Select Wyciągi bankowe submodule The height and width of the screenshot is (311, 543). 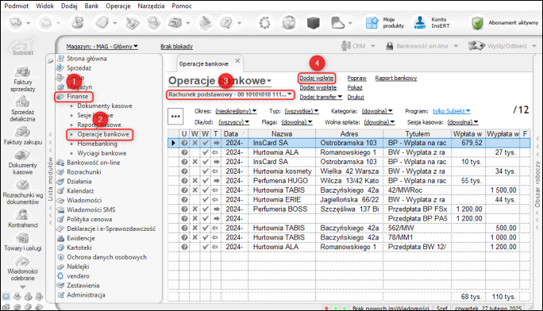(x=102, y=153)
